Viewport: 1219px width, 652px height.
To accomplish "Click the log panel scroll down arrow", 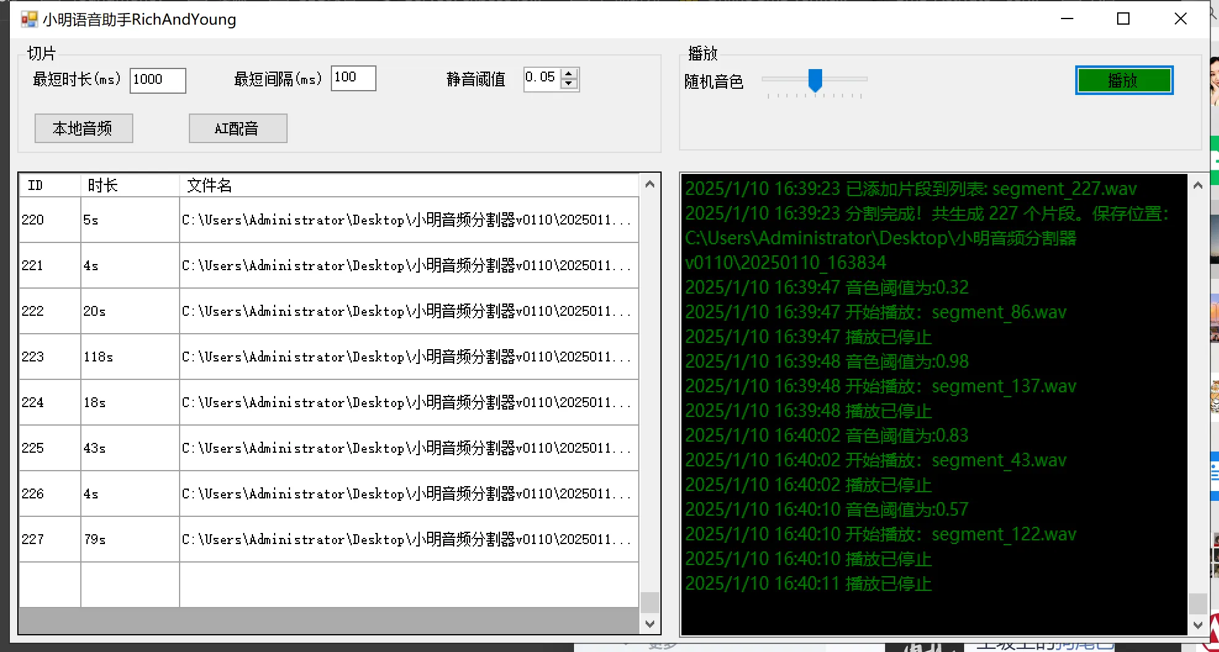I will point(1197,625).
